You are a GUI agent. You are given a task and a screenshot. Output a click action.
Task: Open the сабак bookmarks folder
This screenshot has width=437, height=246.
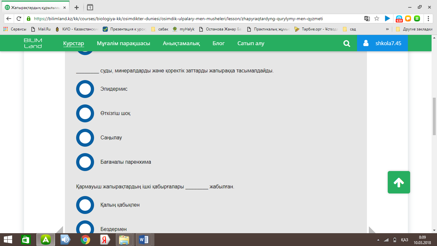pyautogui.click(x=159, y=29)
